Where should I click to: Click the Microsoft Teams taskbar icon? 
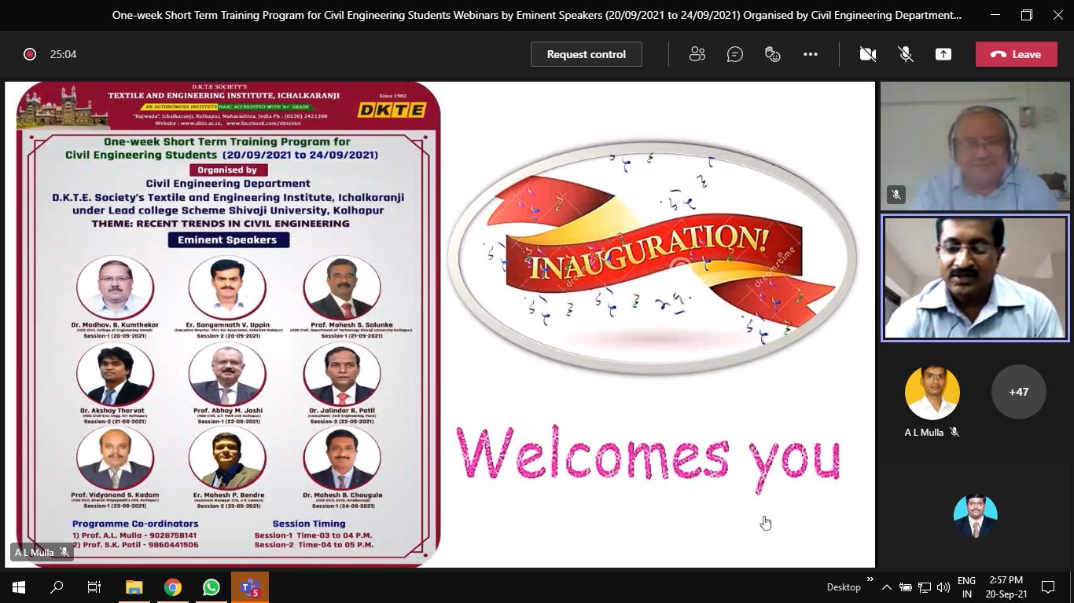point(250,587)
